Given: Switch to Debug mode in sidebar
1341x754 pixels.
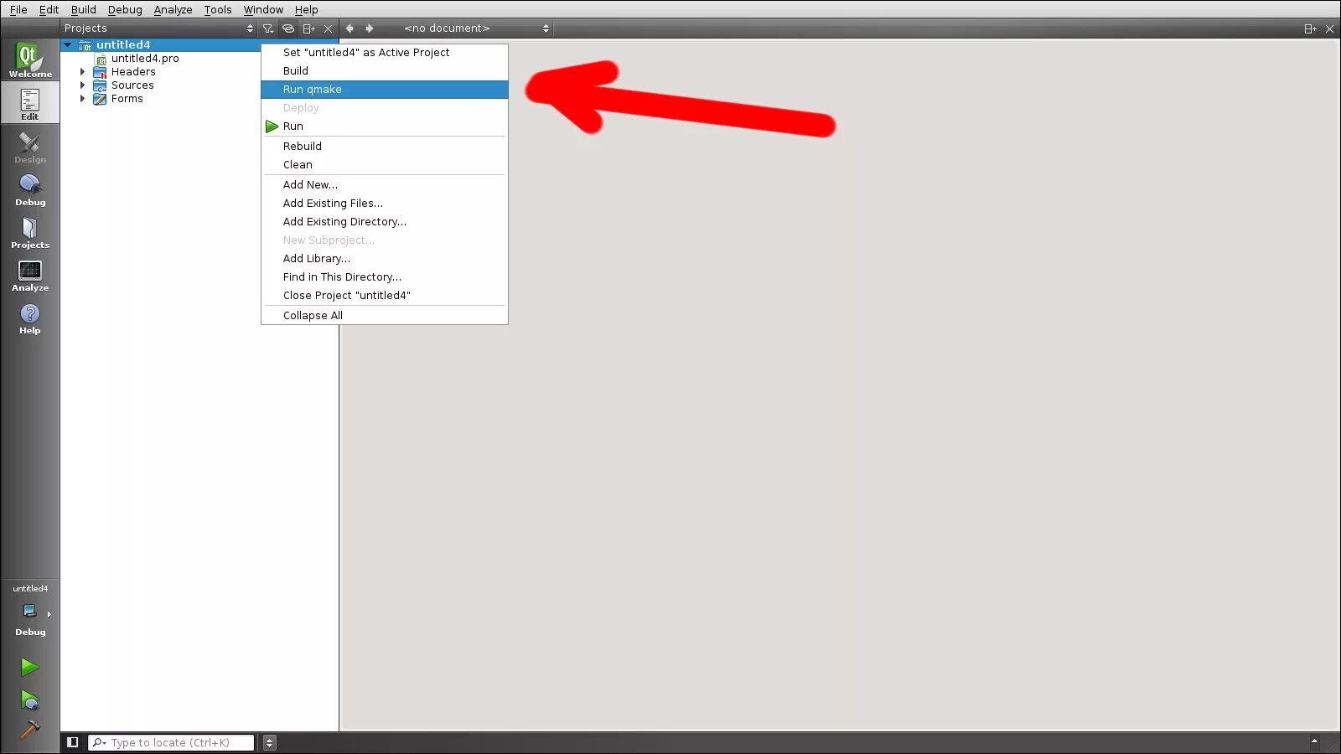Looking at the screenshot, I should click(x=30, y=190).
